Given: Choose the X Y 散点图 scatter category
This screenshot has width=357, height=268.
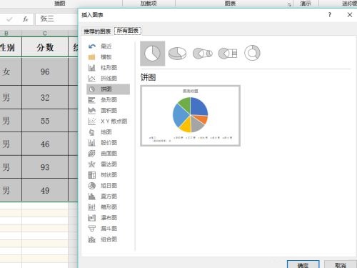Looking at the screenshot, I should 108,121.
